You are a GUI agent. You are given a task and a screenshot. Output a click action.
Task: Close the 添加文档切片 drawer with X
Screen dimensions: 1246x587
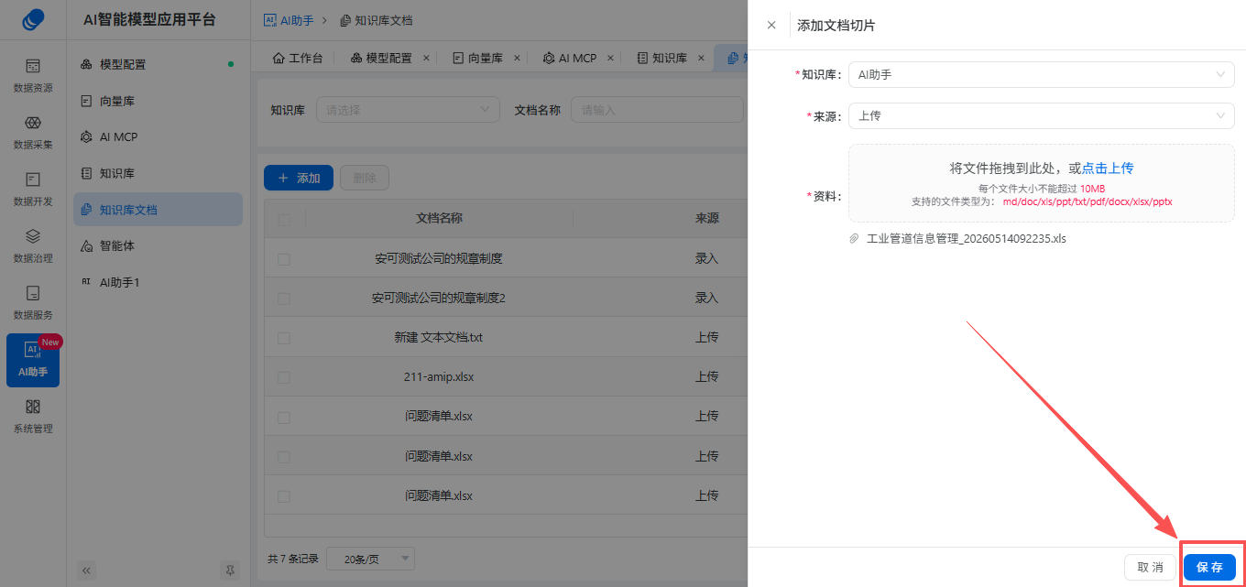coord(771,25)
